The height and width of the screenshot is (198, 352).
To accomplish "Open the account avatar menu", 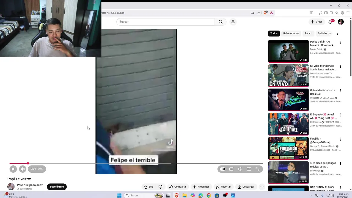I will coord(341,22).
